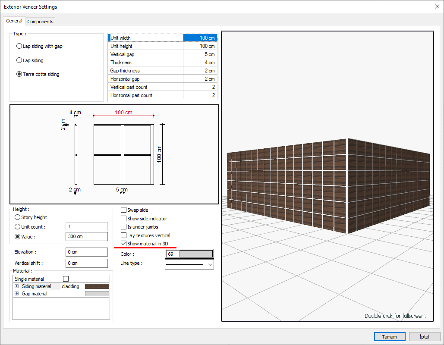Open the General tab

14,21
